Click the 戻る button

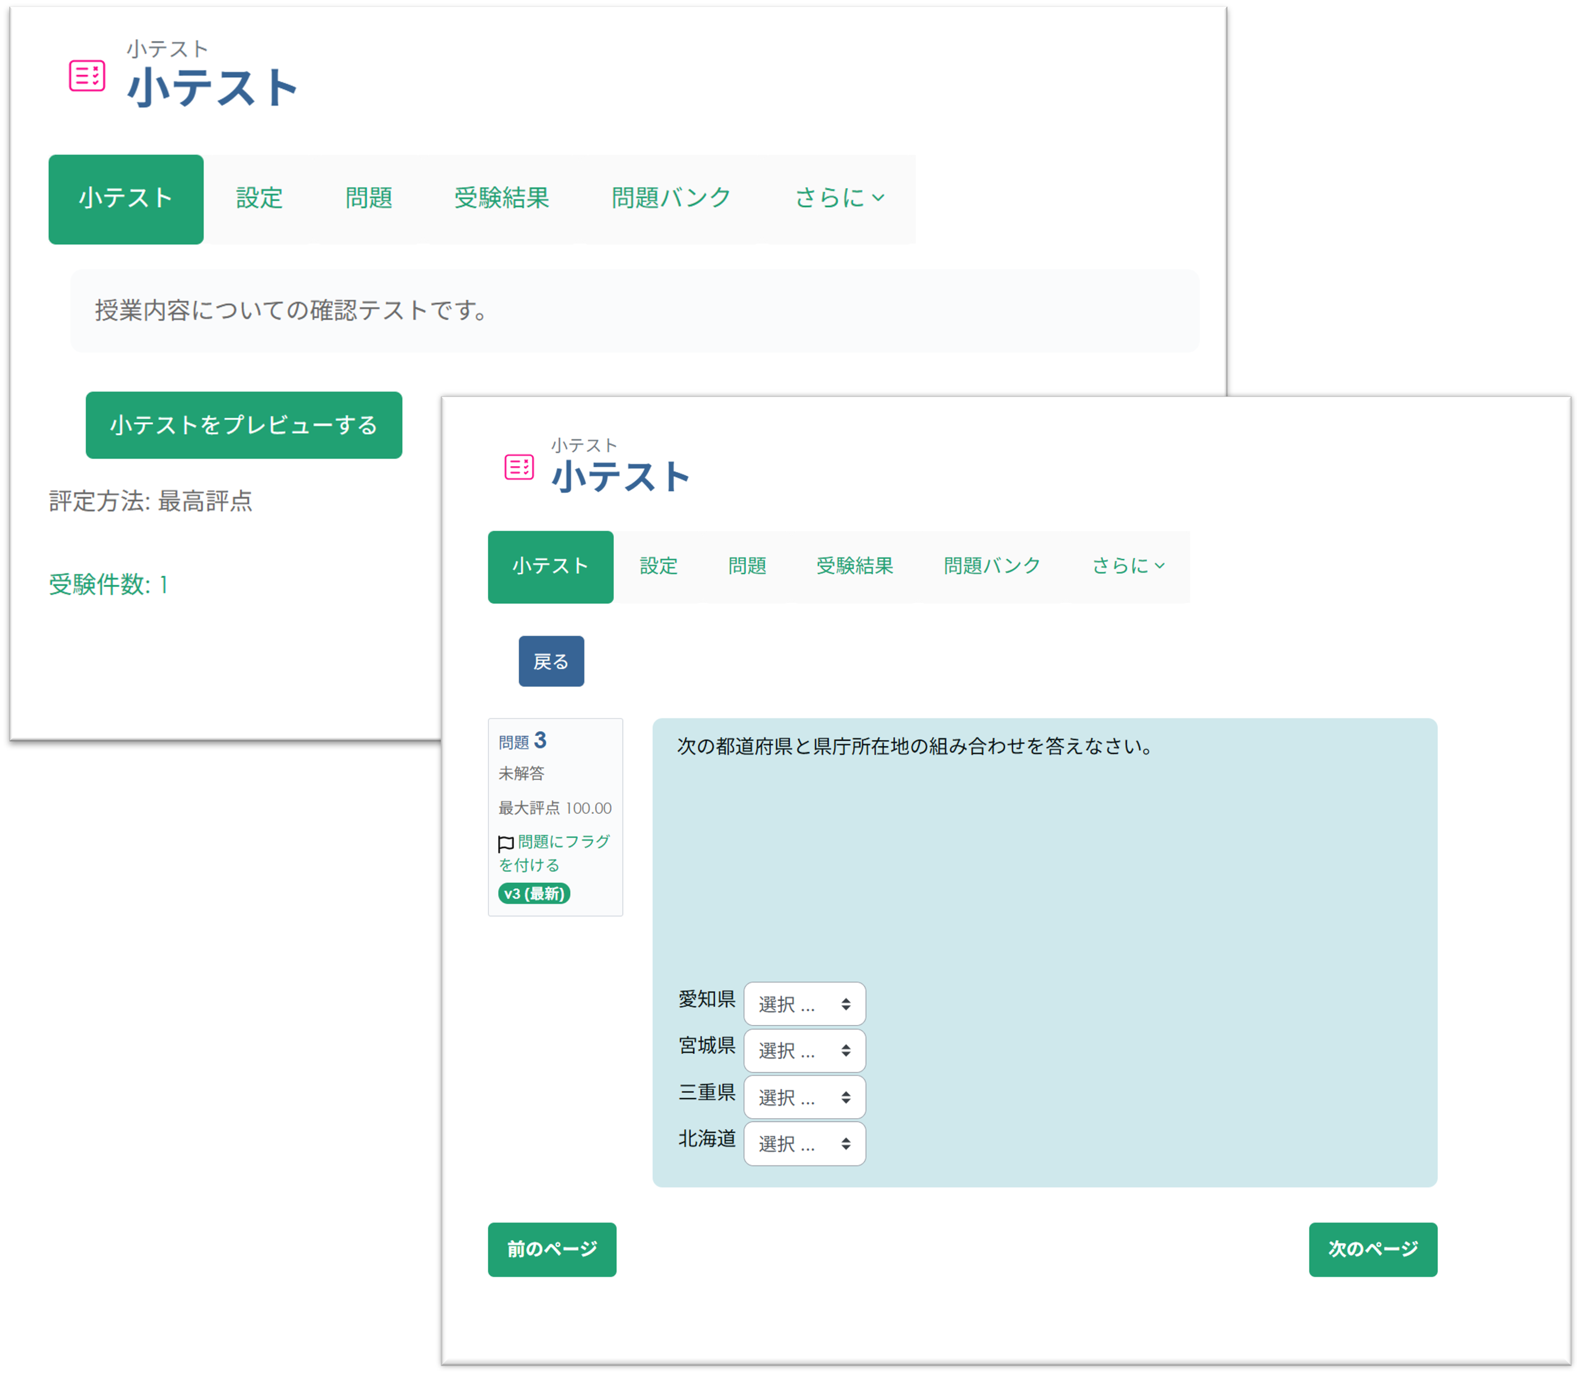(x=551, y=660)
